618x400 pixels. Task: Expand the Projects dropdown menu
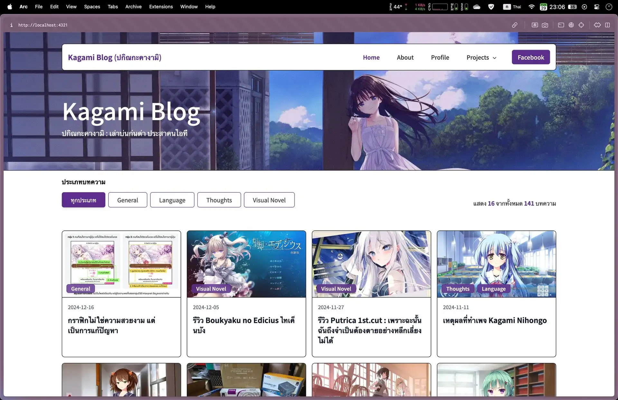(x=481, y=57)
